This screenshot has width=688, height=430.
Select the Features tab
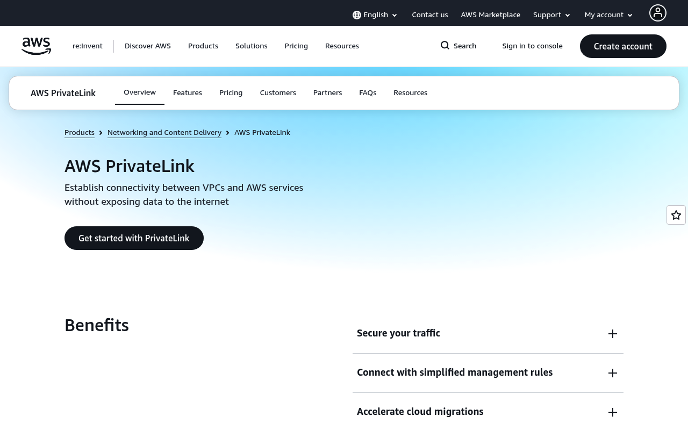(x=188, y=93)
